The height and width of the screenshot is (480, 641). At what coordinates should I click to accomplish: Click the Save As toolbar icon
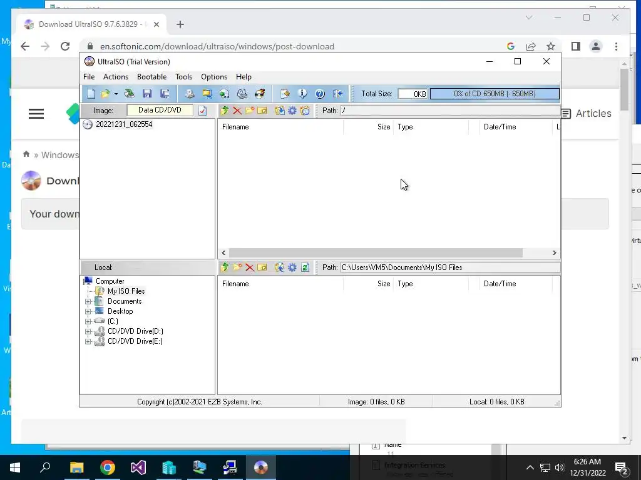point(165,94)
